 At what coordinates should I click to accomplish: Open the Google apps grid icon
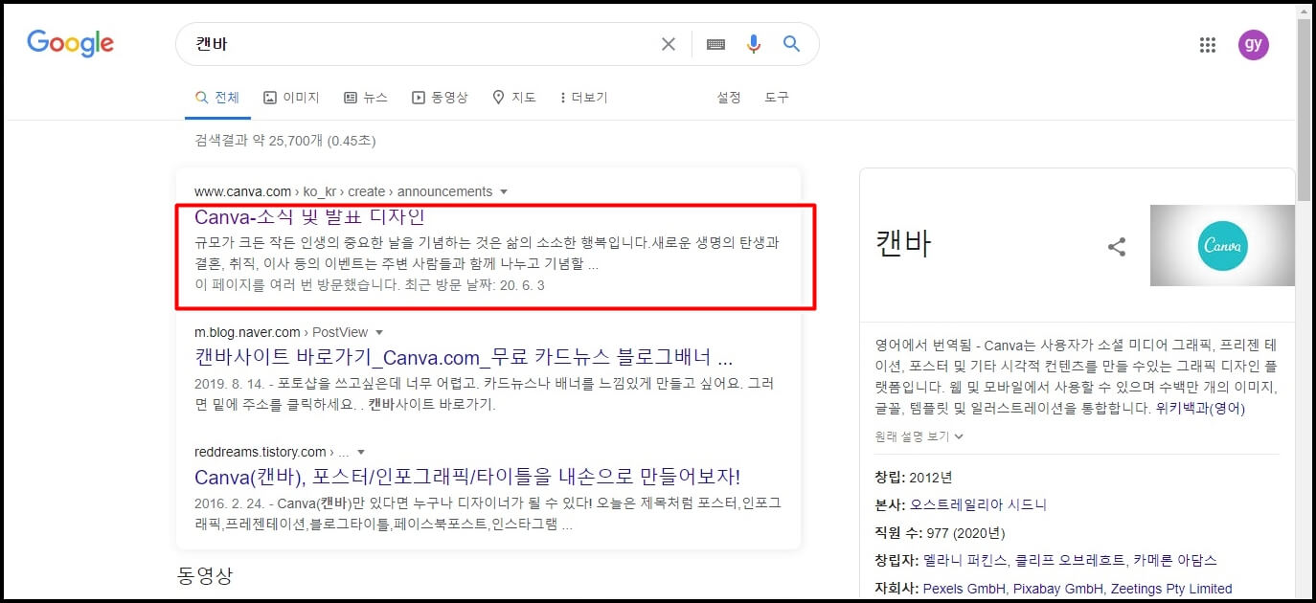1208,45
